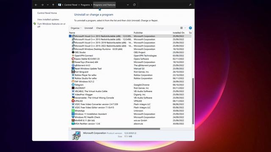
Task: Open Control Panel breadcrumb
Action: tap(71, 5)
